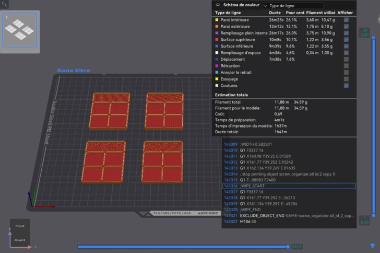Click the Pour cent column header

(x=295, y=13)
